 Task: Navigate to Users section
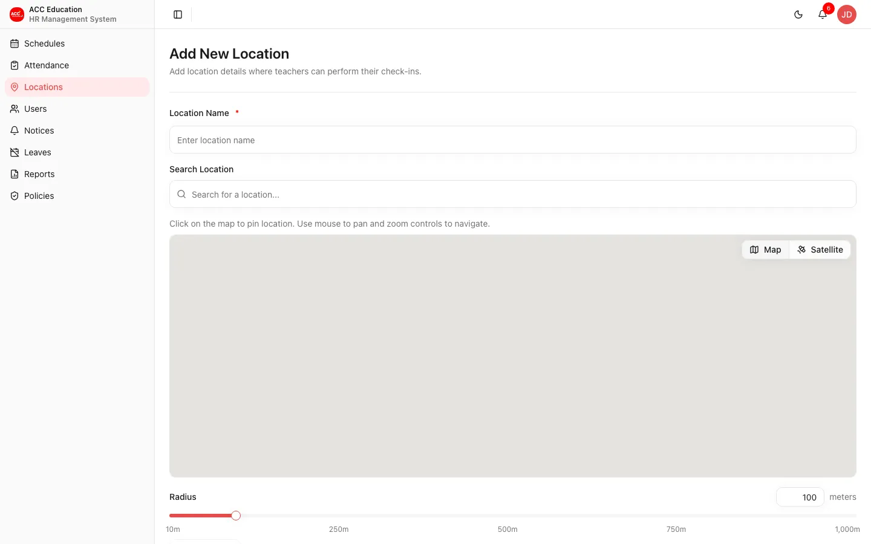77,109
